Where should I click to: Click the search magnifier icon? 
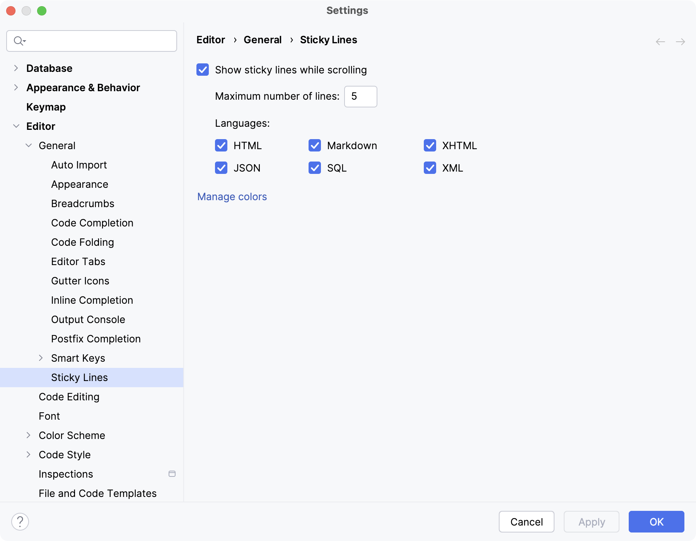[x=19, y=41]
